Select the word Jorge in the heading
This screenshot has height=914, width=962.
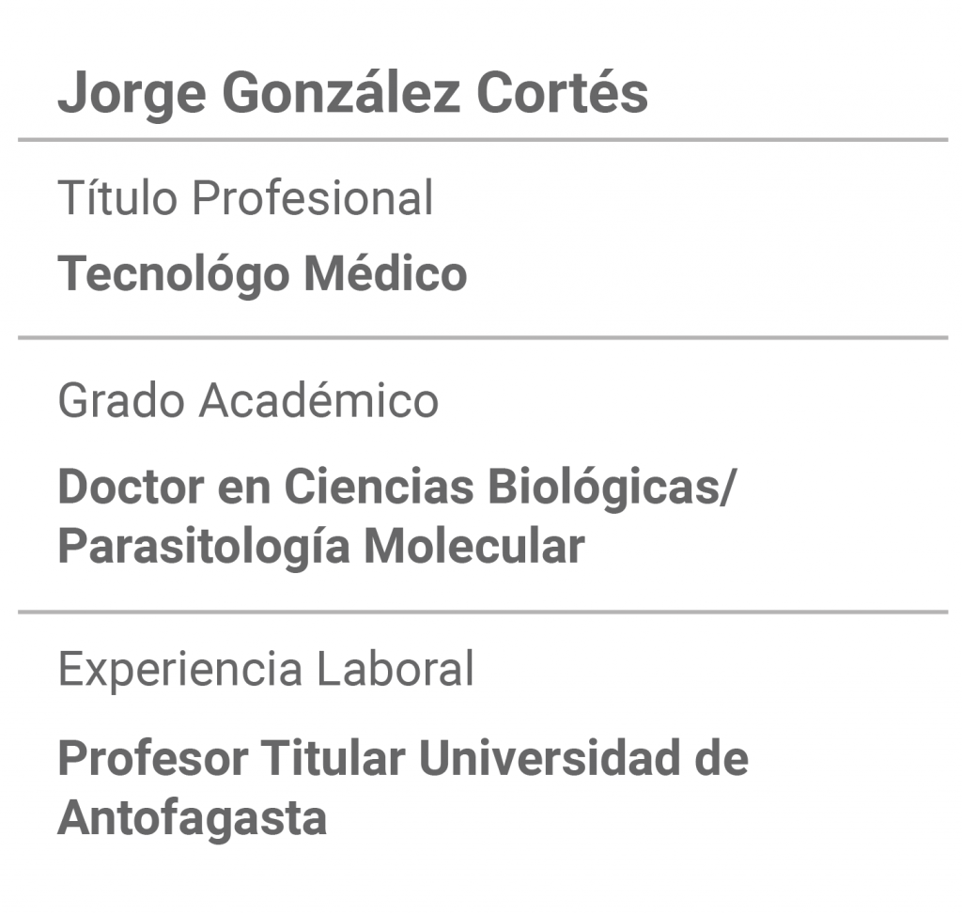(132, 95)
